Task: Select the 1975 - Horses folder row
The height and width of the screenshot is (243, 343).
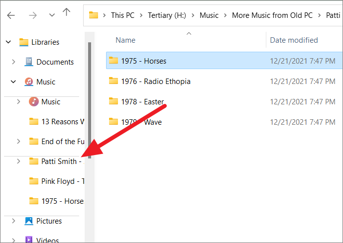Action: tap(224, 61)
